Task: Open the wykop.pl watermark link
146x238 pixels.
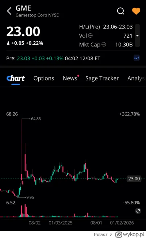Action: (130, 234)
